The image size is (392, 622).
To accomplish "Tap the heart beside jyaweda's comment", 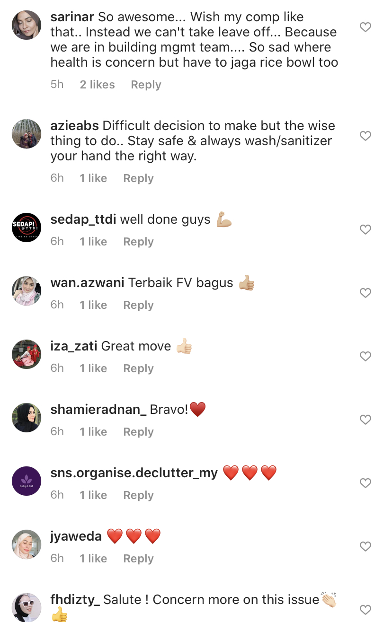I will point(365,547).
